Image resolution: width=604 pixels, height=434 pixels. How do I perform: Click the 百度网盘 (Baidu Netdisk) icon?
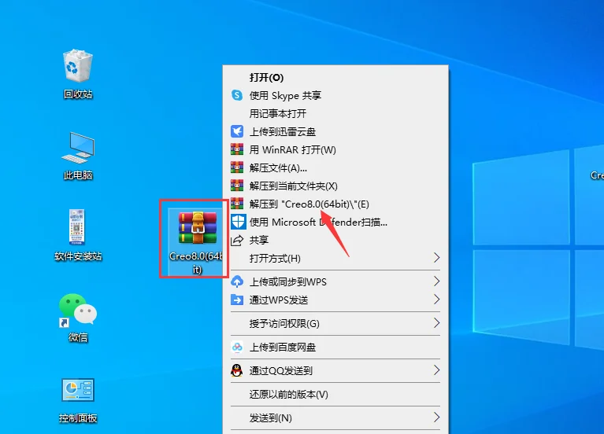click(x=237, y=347)
